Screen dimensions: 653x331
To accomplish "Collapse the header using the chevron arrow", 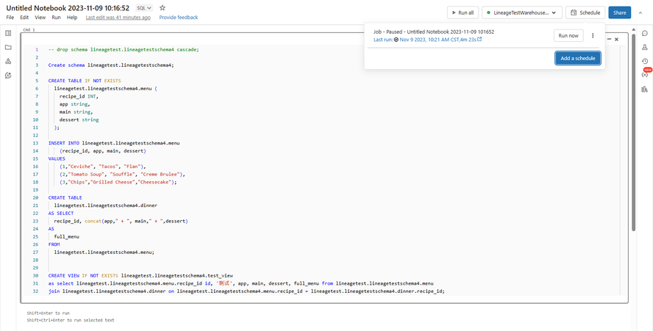I will click(x=640, y=12).
